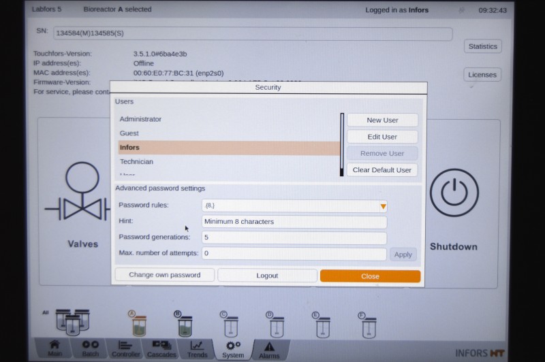Click the New User button
The image size is (545, 362).
point(382,120)
